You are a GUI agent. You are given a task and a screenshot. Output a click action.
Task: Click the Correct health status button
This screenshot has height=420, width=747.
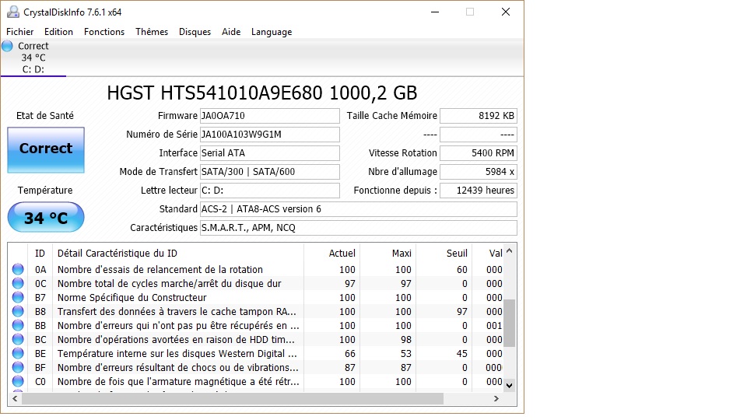(46, 149)
